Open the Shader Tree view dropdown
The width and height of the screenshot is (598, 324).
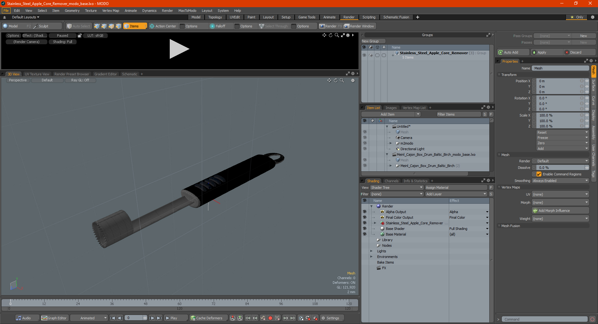(397, 188)
